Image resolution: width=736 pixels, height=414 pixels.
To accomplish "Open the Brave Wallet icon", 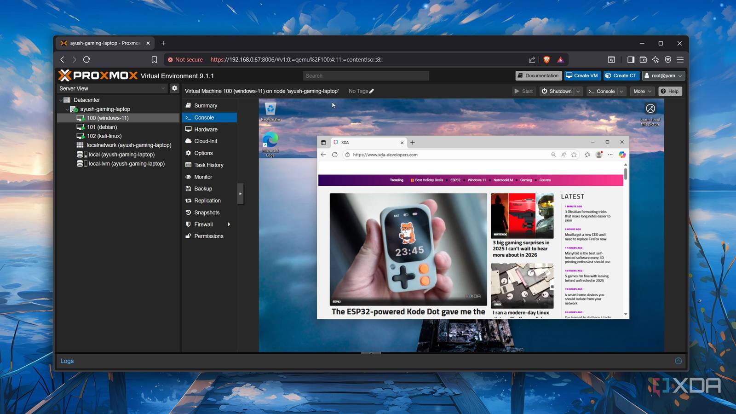I will point(643,59).
